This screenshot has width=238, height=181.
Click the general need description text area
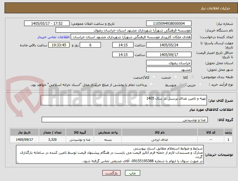[124, 100]
